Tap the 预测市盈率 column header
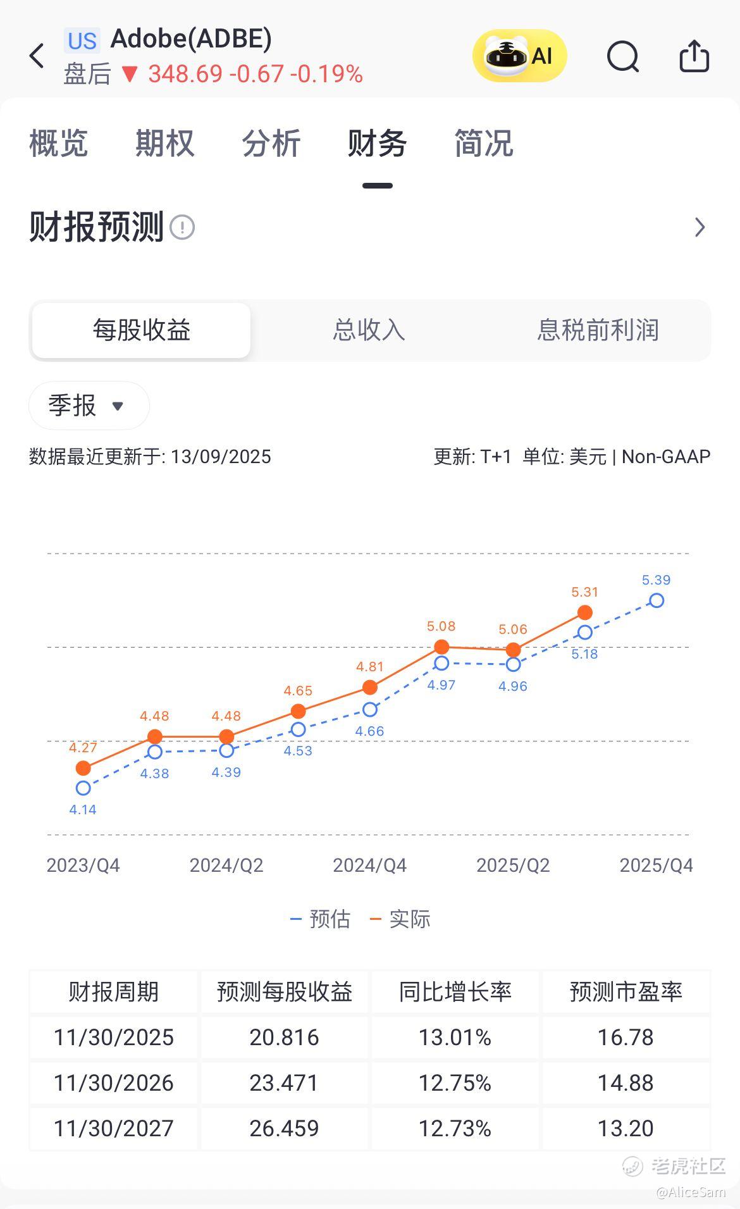Viewport: 740px width, 1209px height. point(626,992)
